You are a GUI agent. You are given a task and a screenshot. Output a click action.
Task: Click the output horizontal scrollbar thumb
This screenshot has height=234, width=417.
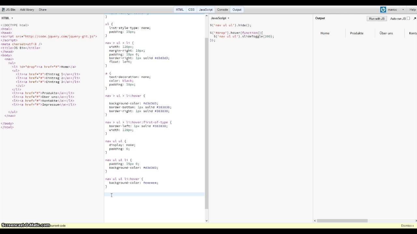click(342, 221)
